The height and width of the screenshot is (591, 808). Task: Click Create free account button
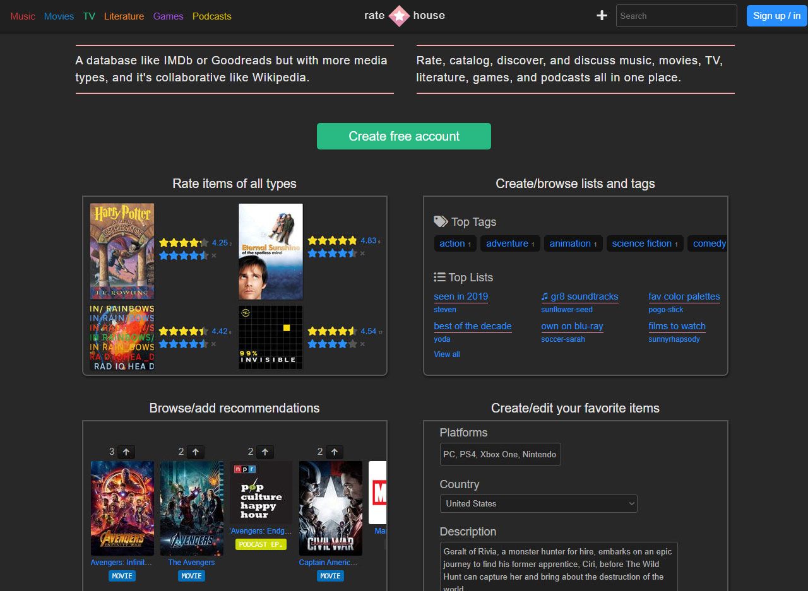(404, 136)
